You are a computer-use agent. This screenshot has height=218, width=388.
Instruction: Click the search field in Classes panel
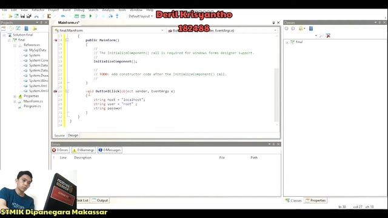pyautogui.click(x=300, y=36)
